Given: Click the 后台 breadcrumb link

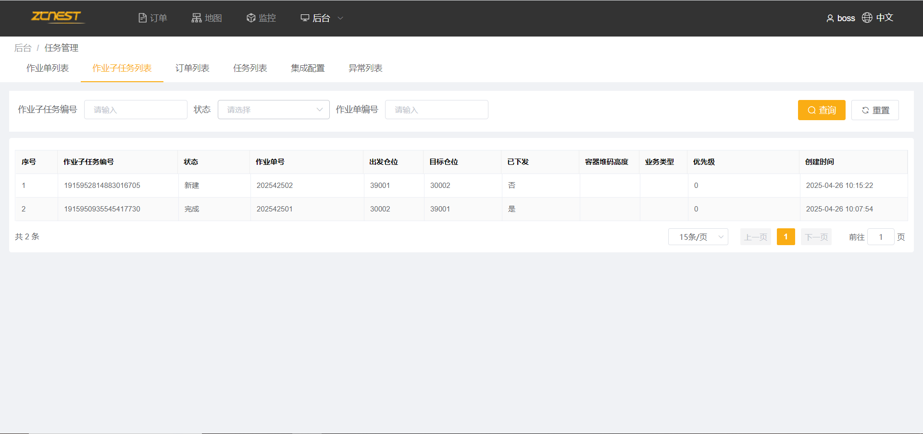Looking at the screenshot, I should (23, 48).
